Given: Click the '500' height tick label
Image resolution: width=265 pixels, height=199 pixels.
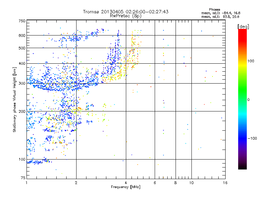Looking at the screenshot, I should [22, 48].
